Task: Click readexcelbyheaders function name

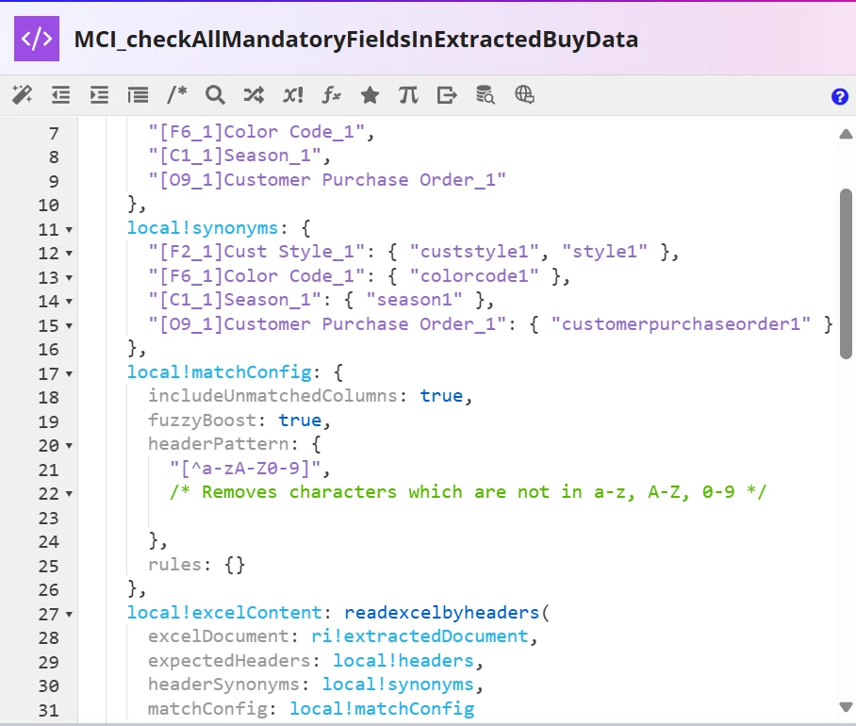Action: (x=441, y=613)
